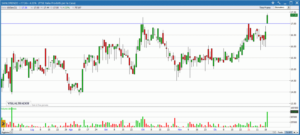This screenshot has height=135, width=300.
Task: Open the hammer tools icon in title bar
Action: [279, 3]
